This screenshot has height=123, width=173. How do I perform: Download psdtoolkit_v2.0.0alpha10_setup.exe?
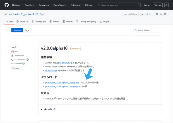click(x=62, y=83)
